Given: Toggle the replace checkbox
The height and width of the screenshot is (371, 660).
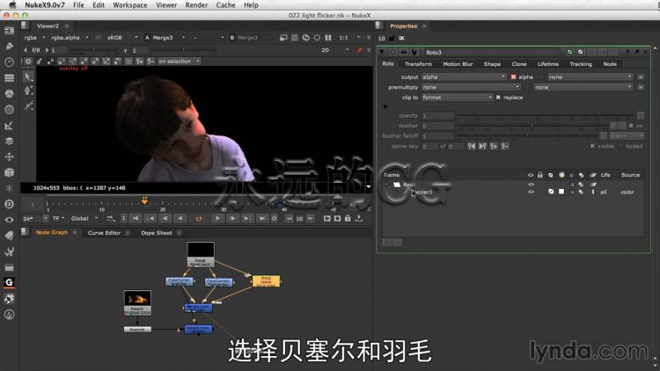Looking at the screenshot, I should tap(498, 98).
